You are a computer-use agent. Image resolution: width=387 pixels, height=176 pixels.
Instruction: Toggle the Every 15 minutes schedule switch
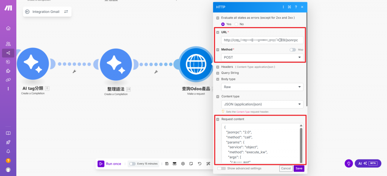pos(133,164)
